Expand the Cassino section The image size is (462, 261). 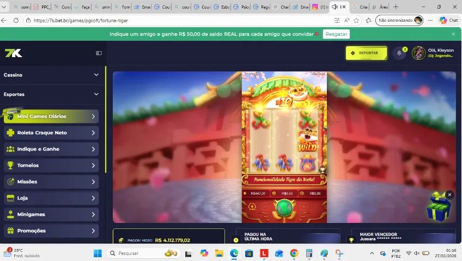click(x=52, y=75)
